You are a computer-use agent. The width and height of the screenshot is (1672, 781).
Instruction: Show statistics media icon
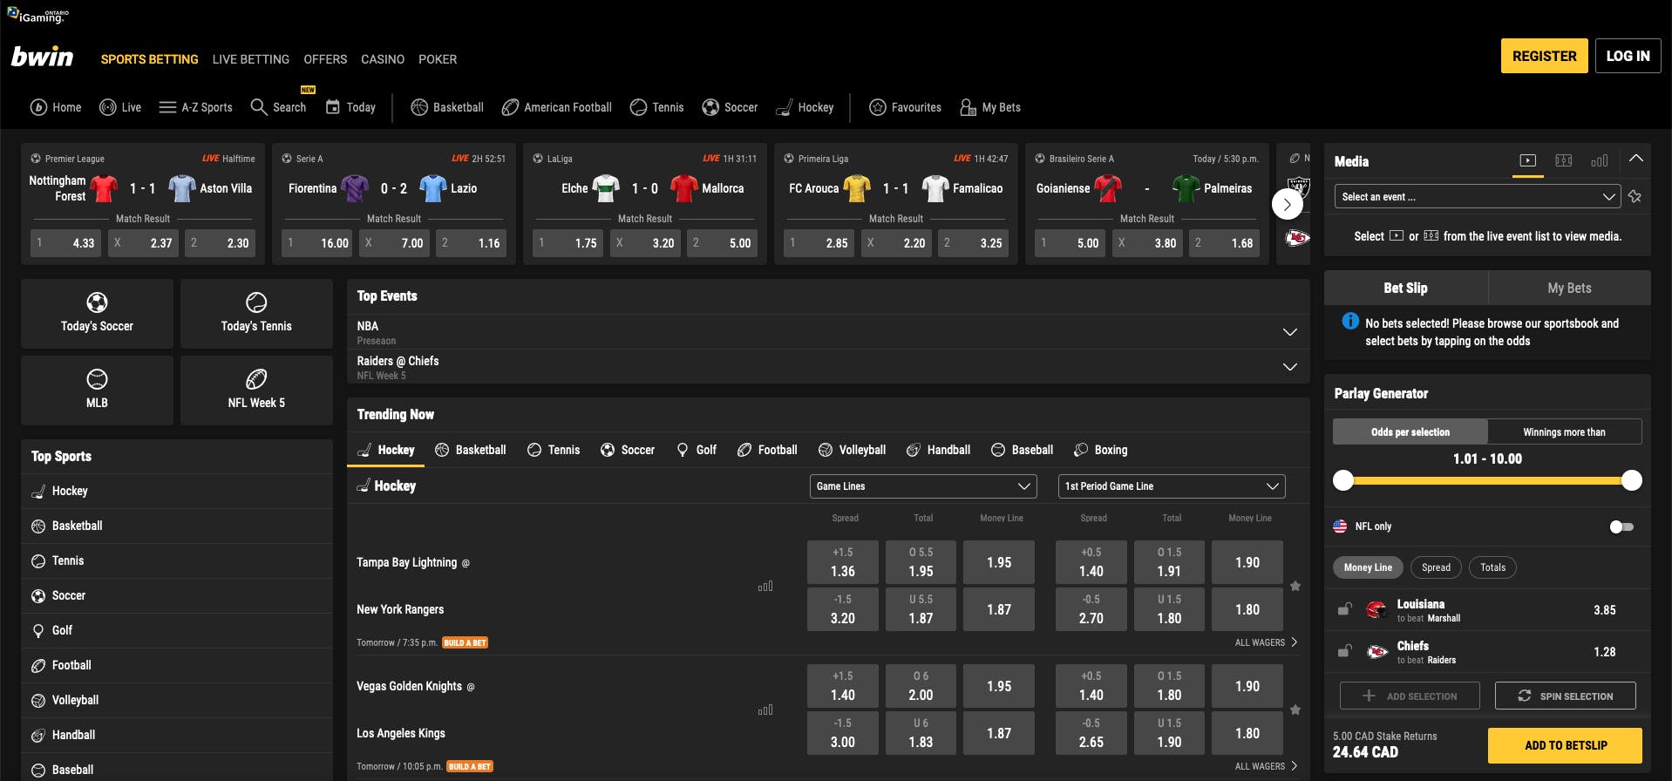(1599, 160)
